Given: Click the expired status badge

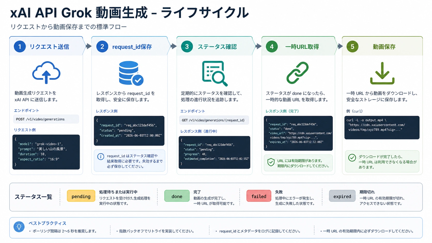Looking at the screenshot, I should 342,196.
